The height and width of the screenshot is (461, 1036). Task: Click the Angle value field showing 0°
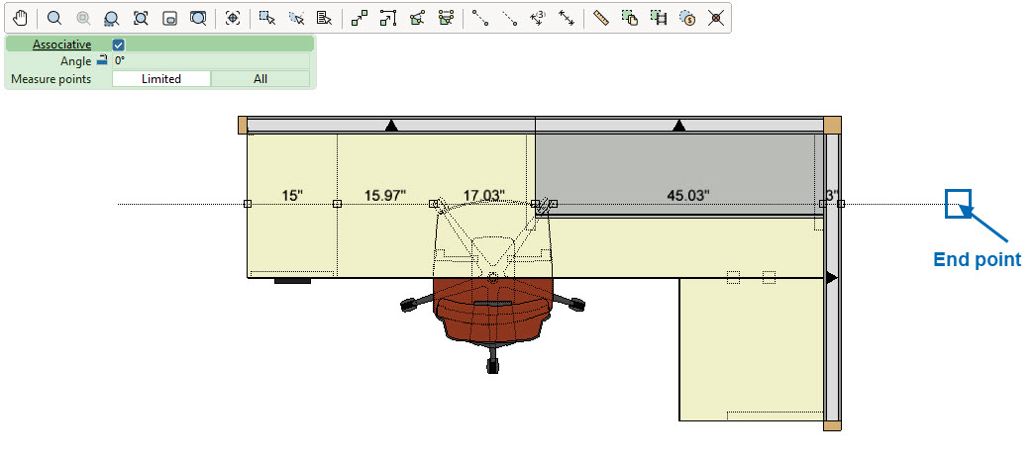pos(210,60)
